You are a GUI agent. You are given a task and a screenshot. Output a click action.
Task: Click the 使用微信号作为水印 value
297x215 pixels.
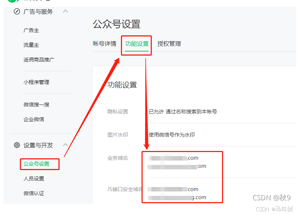pyautogui.click(x=172, y=135)
